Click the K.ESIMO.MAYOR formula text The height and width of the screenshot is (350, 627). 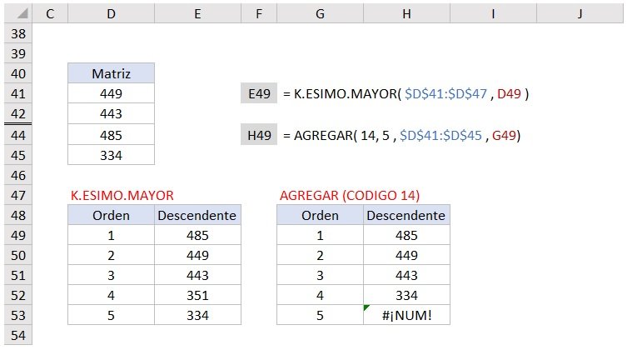[x=406, y=94]
